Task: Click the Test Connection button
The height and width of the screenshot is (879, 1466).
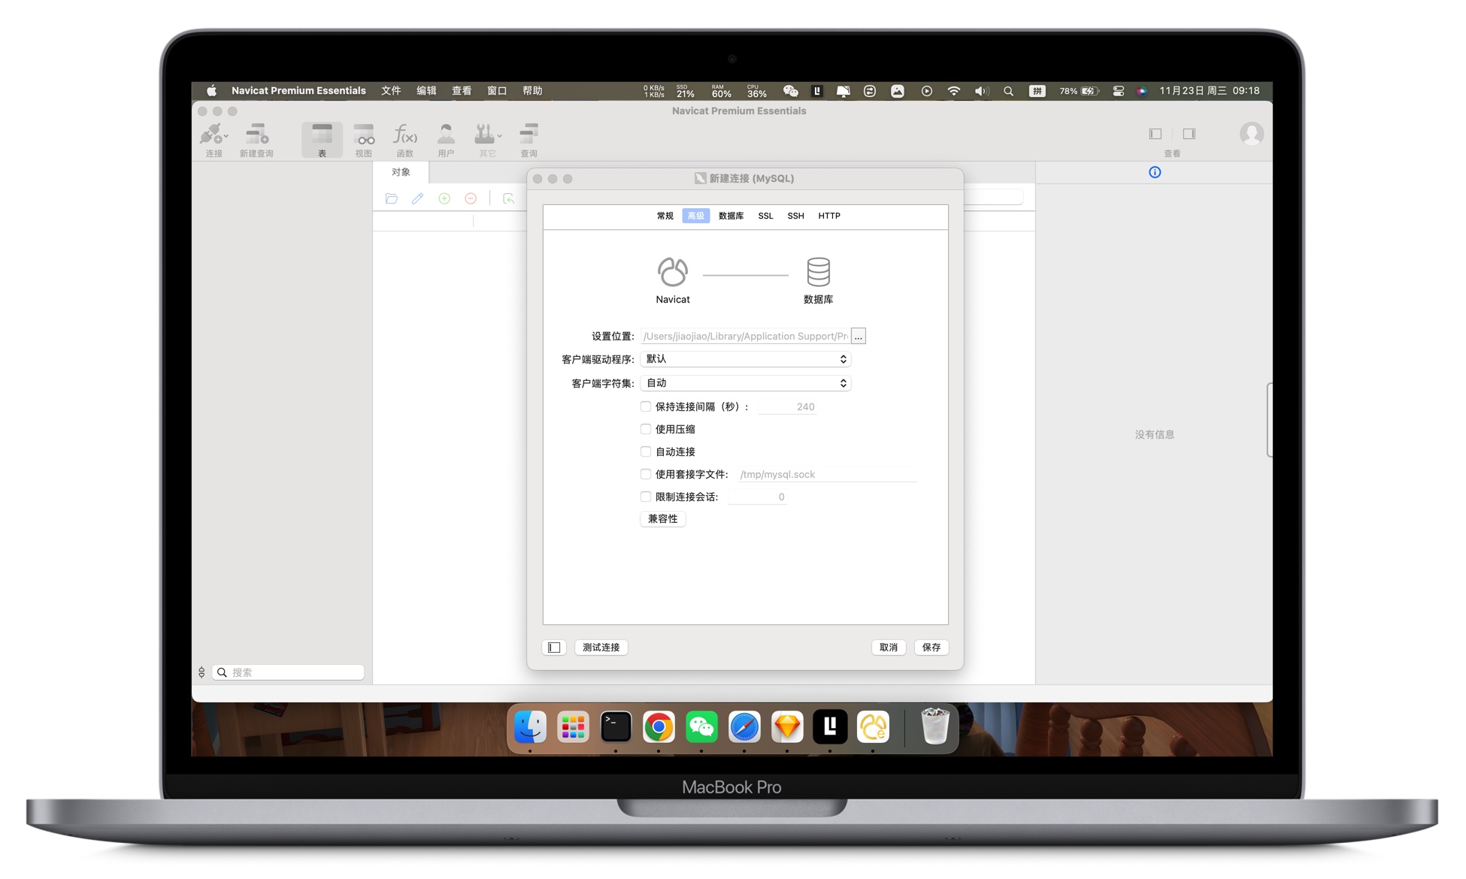Action: (x=601, y=647)
